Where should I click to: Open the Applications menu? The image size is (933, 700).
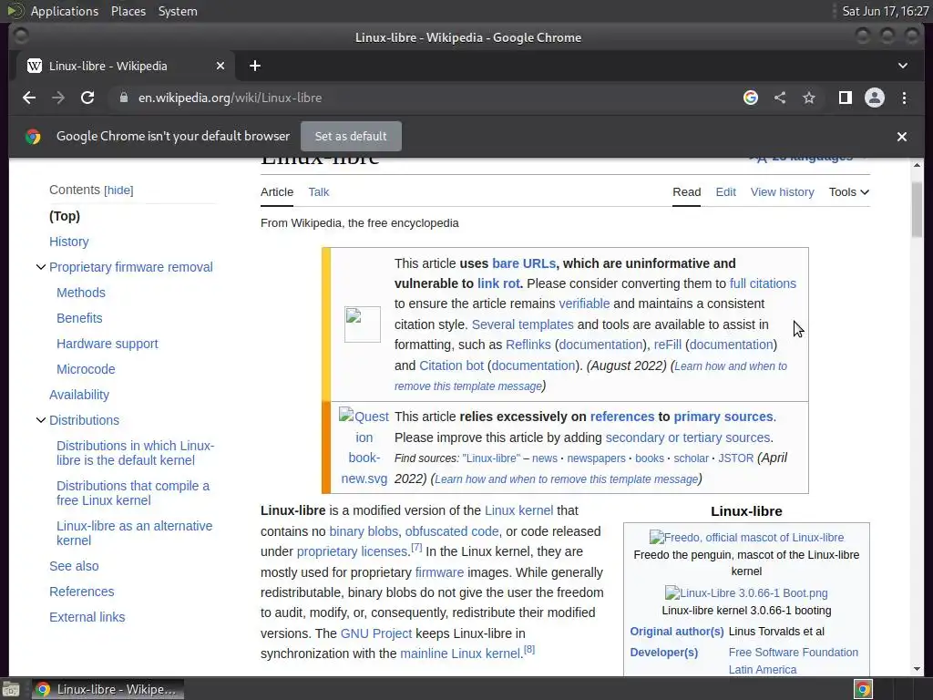[x=65, y=11]
